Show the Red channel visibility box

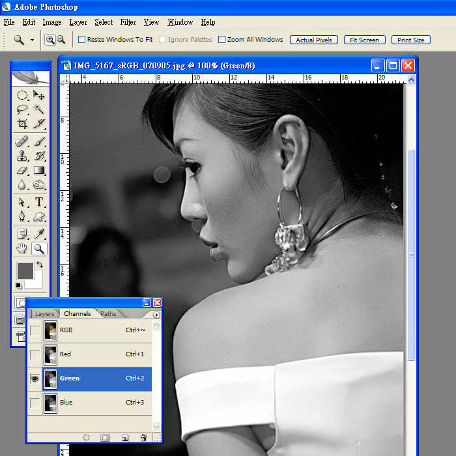click(x=35, y=354)
